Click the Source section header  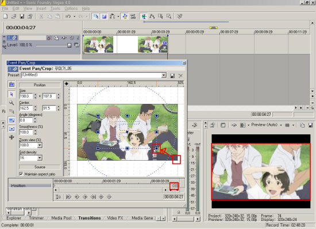pyautogui.click(x=40, y=167)
